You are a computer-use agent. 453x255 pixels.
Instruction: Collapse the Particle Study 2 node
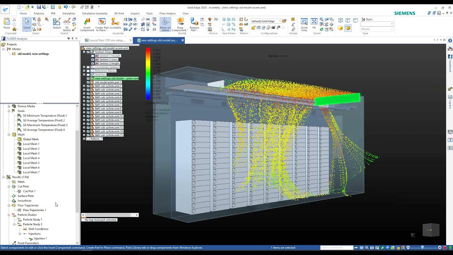[15, 224]
